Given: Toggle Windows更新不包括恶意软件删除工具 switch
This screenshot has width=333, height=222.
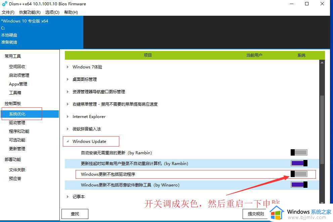Looking at the screenshot, I should click(299, 185).
